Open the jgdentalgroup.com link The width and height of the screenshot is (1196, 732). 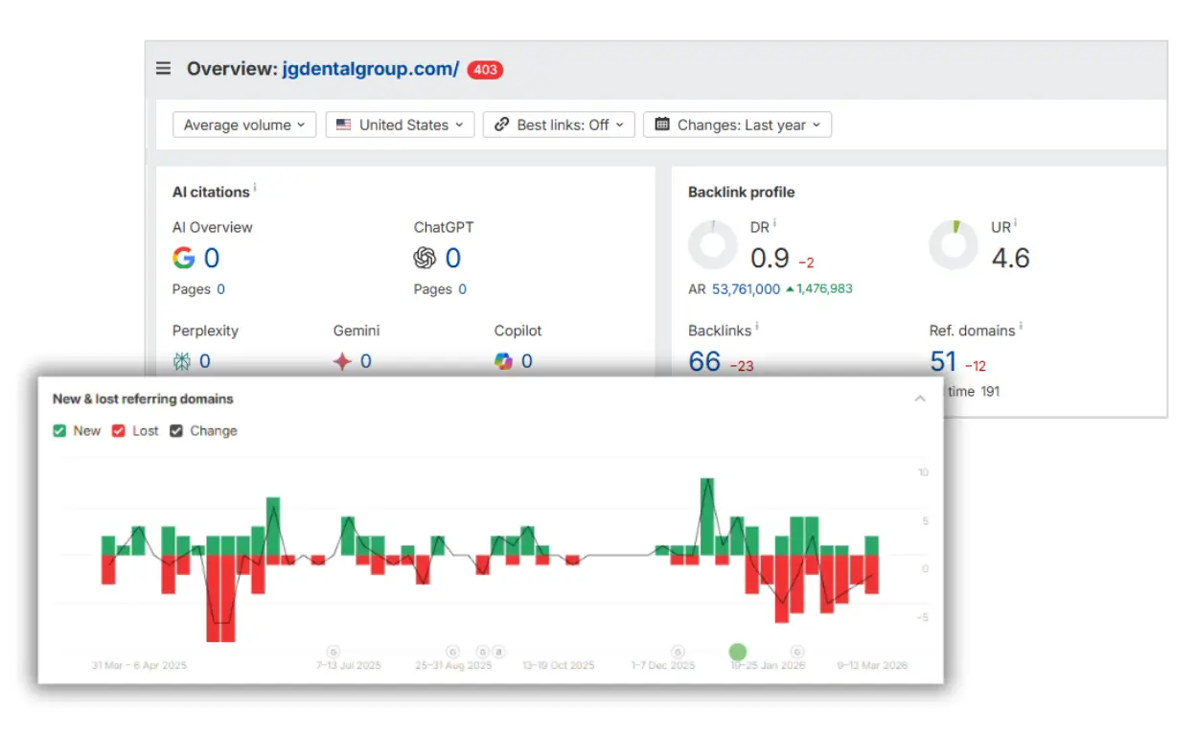(369, 68)
